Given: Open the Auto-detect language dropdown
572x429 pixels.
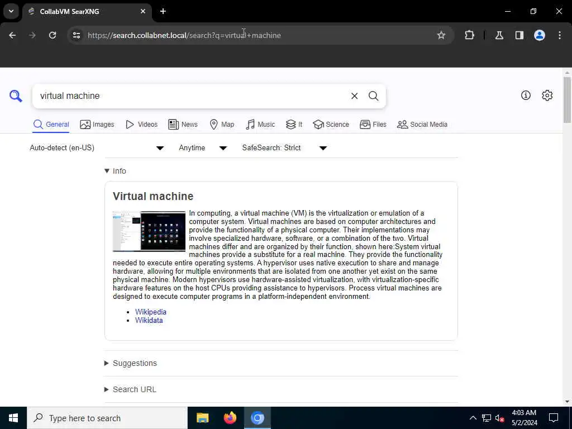Looking at the screenshot, I should (x=97, y=147).
